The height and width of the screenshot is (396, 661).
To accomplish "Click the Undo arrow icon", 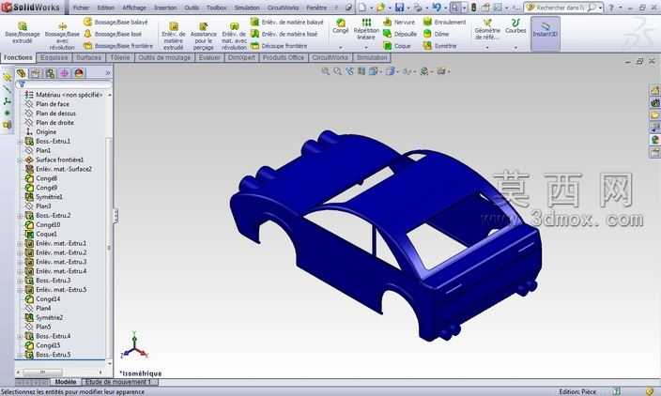I will [x=437, y=8].
